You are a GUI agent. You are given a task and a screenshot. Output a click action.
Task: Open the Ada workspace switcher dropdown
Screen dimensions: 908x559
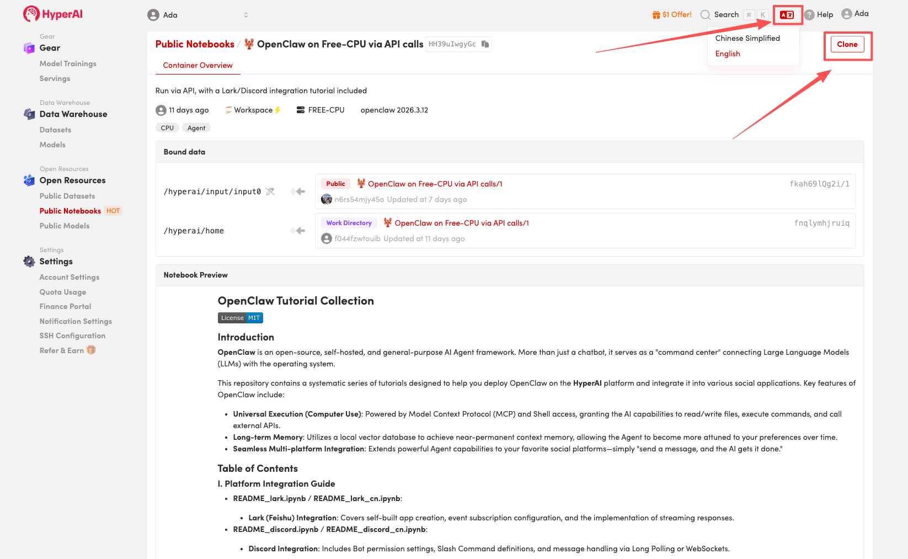(199, 15)
